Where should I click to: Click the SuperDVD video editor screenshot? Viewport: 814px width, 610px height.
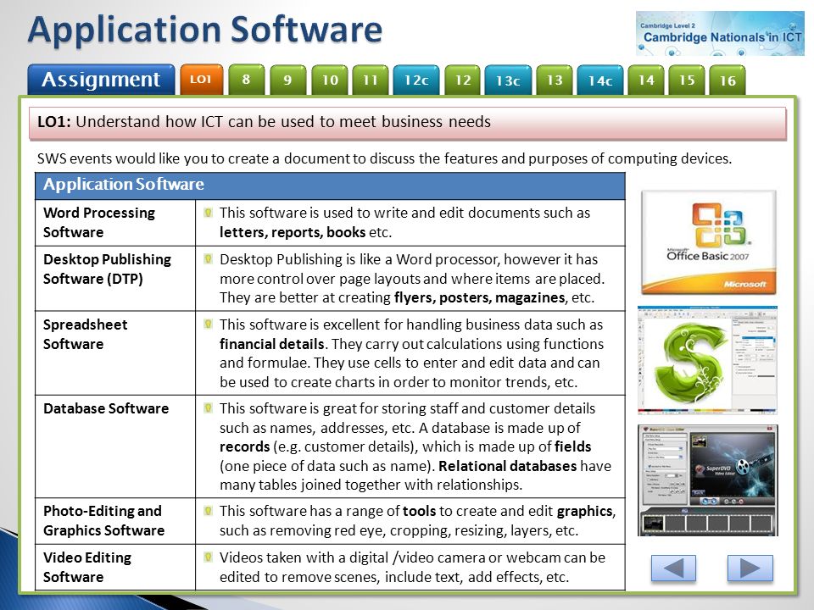tap(707, 480)
